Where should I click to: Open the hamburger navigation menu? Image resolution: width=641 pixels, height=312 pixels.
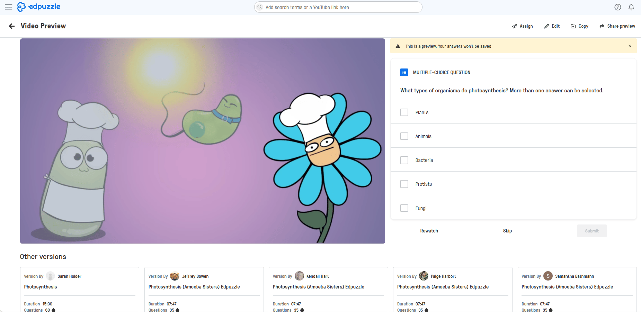click(9, 7)
